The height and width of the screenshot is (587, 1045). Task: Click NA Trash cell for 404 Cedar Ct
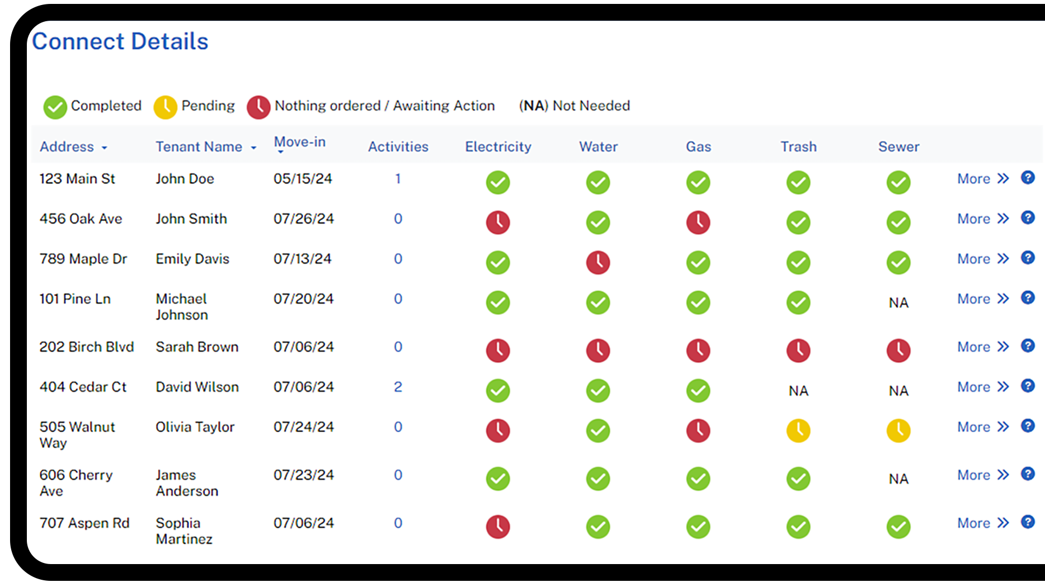798,391
